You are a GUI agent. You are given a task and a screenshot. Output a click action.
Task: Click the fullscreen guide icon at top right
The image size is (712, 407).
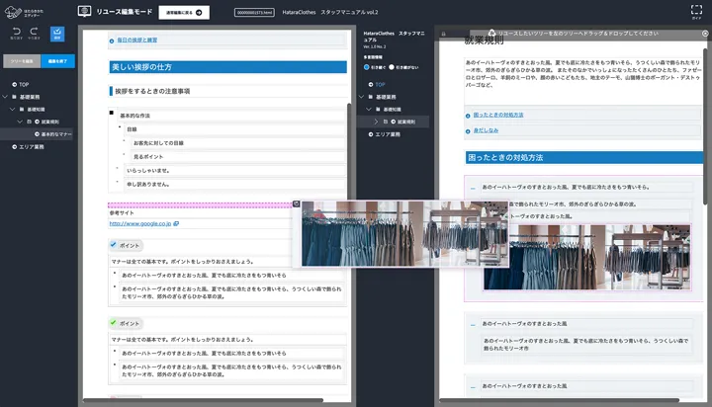click(695, 12)
